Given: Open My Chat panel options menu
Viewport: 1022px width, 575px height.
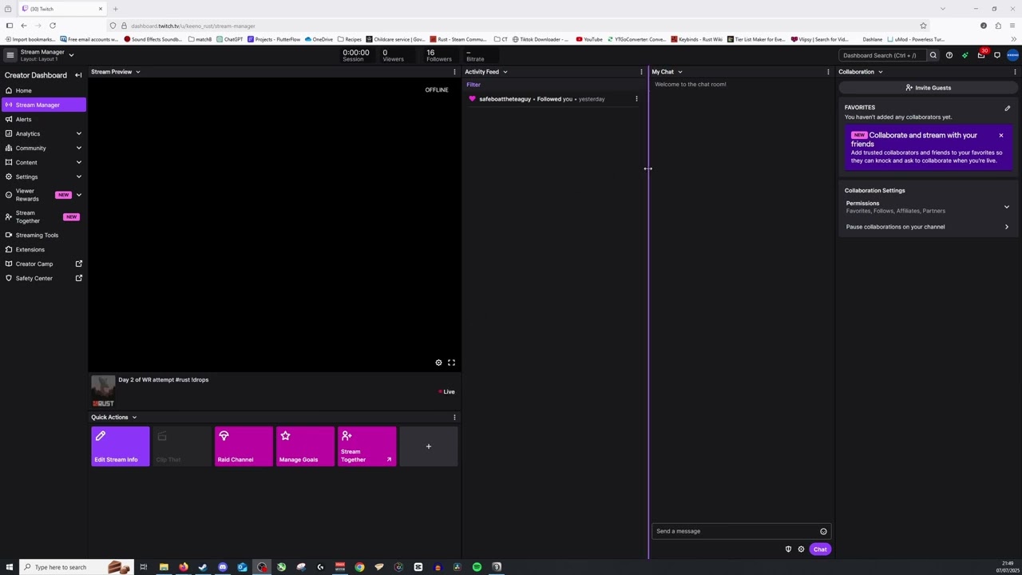Looking at the screenshot, I should (x=828, y=72).
